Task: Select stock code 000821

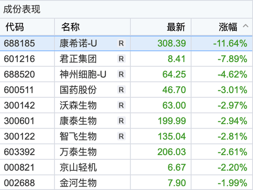Action: [x=19, y=168]
